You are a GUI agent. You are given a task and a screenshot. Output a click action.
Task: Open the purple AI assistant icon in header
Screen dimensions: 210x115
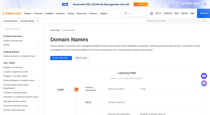[152, 13]
